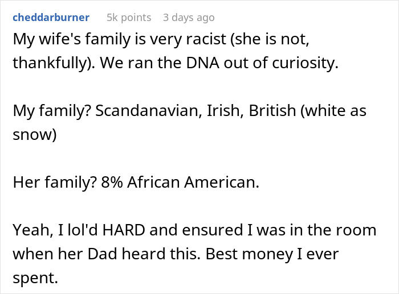Click the word 'snow)' ending the second paragraph
Viewport: 399px width, 294px height.
pos(34,134)
